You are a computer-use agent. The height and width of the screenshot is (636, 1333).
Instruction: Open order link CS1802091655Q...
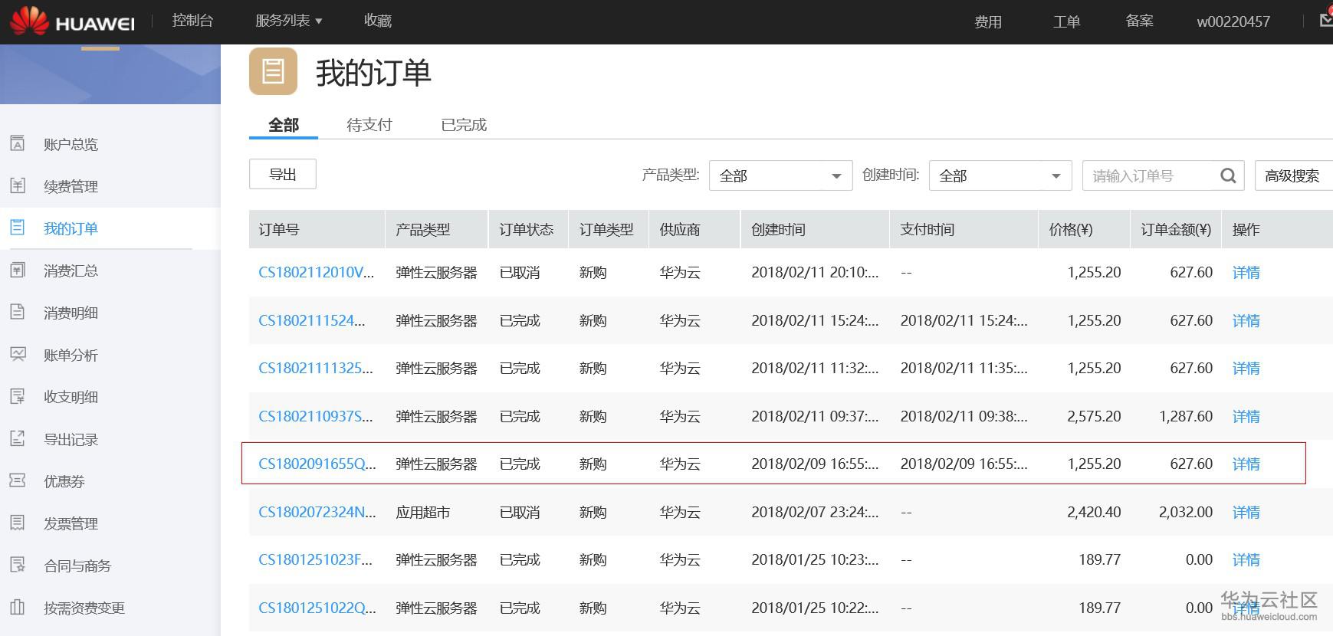click(x=317, y=464)
